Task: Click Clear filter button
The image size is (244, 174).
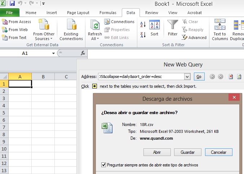Action: 190,22
